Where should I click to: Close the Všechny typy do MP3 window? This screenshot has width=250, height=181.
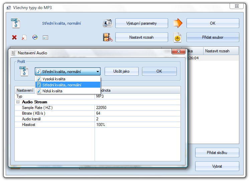(x=237, y=6)
